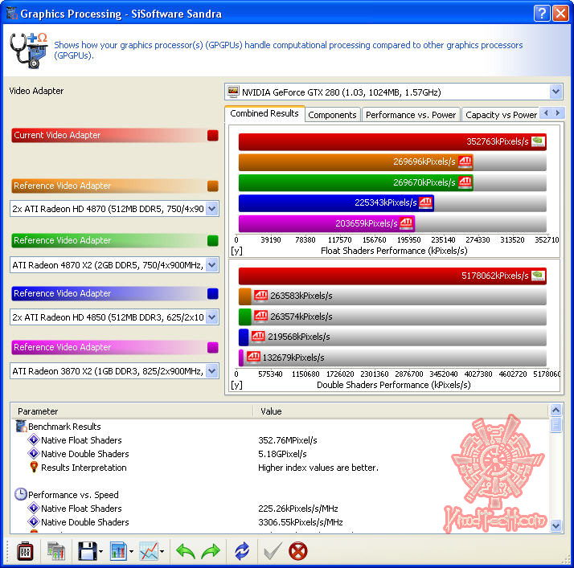
Task: Click the Value column header
Action: [401, 411]
